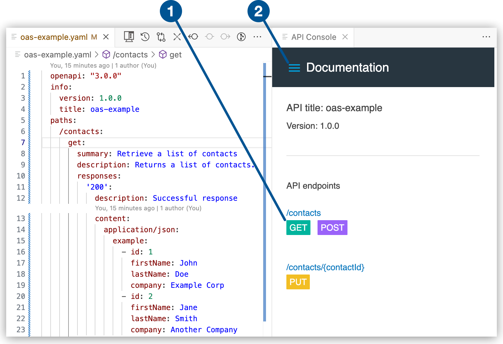
Task: Expand the get breadcrumb dropdown
Action: point(176,54)
